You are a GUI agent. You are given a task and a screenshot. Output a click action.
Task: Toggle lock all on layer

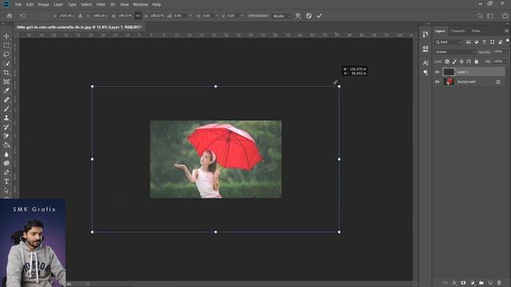coord(476,61)
